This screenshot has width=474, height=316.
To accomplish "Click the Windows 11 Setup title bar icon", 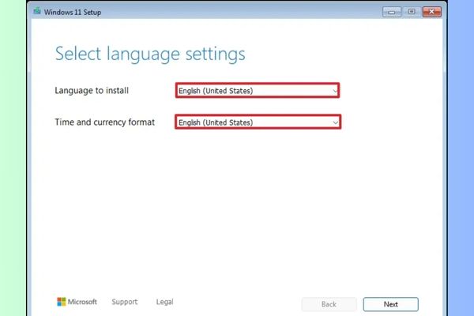I will click(39, 13).
